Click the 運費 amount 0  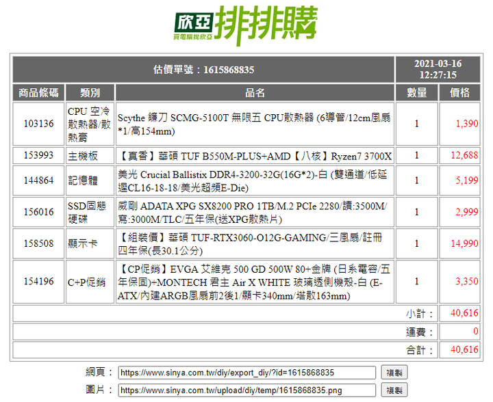pos(476,332)
